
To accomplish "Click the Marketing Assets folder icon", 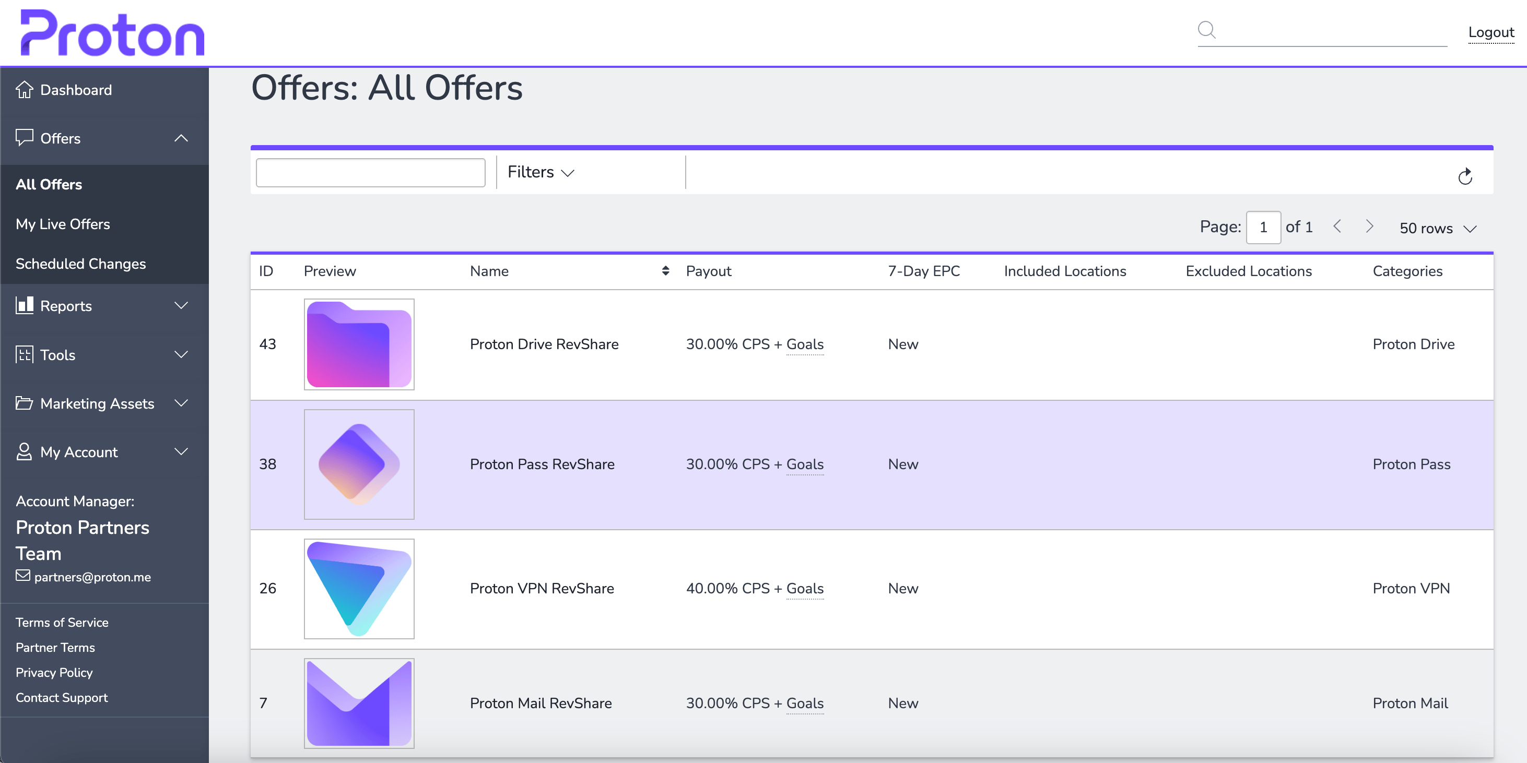I will (25, 403).
